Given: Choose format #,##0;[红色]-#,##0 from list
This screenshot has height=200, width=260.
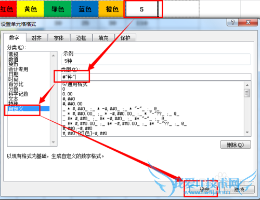Looking at the screenshot, I should click(85, 133).
